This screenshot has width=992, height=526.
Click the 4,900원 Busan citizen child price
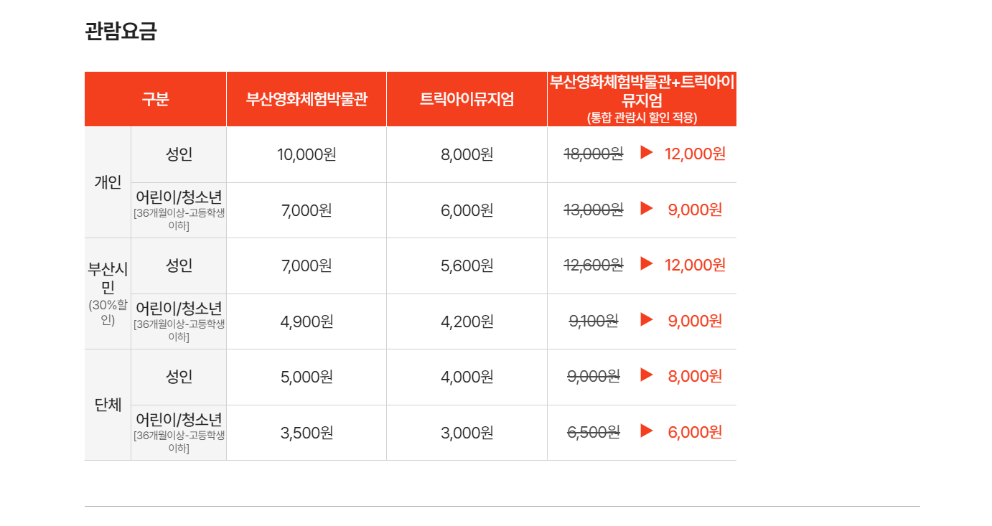pyautogui.click(x=307, y=321)
